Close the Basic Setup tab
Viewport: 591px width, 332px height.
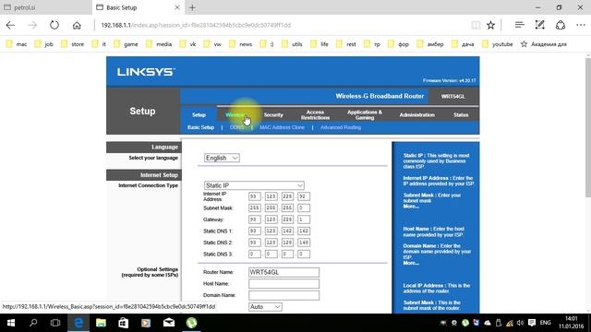177,7
